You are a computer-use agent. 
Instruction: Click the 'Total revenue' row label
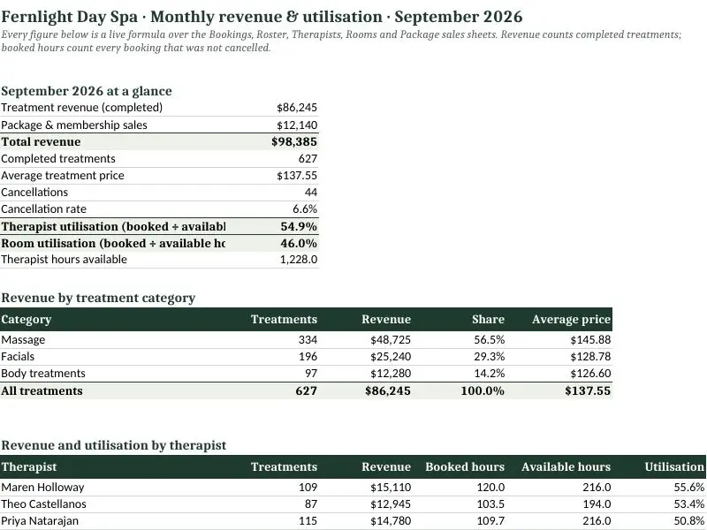point(41,141)
